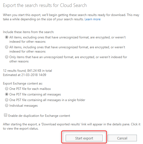Choose One PST file for each mailbox

point(7,89)
